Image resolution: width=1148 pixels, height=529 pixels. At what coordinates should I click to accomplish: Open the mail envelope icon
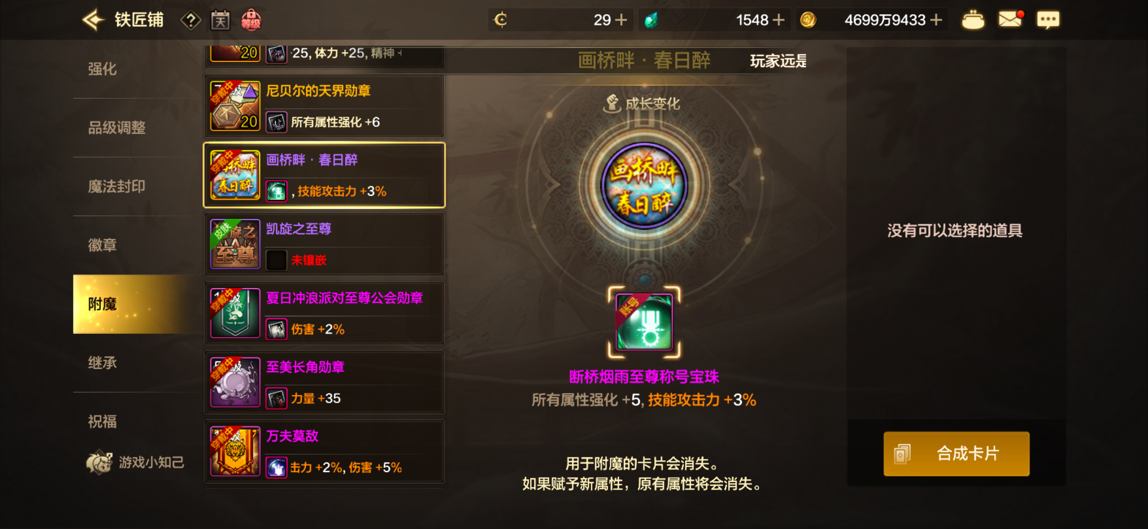pos(1011,19)
